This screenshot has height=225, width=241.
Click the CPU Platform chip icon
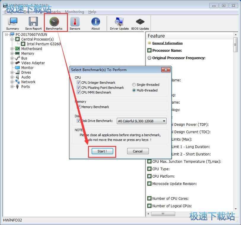coord(149,176)
